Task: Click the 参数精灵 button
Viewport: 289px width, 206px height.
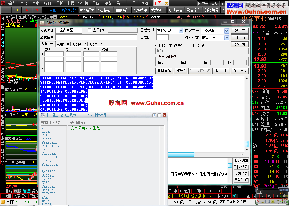Action: [241, 173]
